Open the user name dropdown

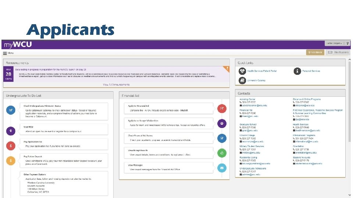click(334, 43)
